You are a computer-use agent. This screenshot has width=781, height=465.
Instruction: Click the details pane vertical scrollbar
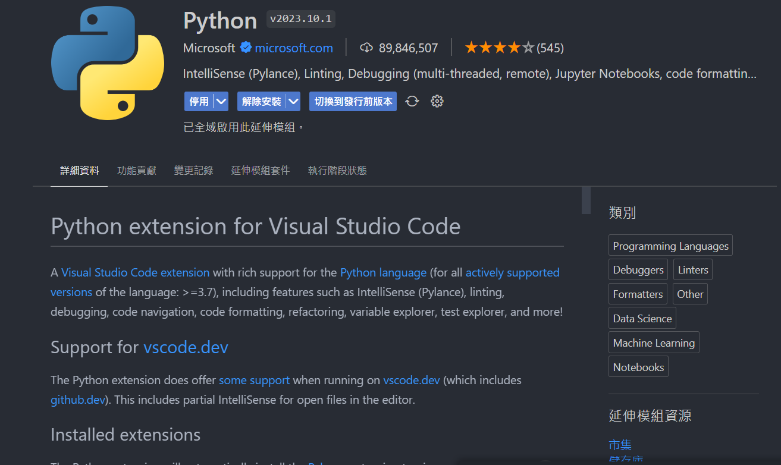click(586, 200)
